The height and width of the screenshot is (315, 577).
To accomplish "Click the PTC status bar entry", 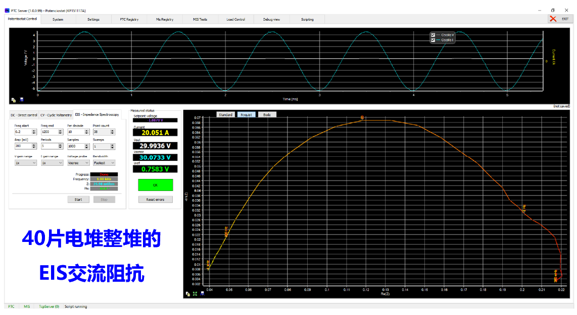I will tap(12, 306).
